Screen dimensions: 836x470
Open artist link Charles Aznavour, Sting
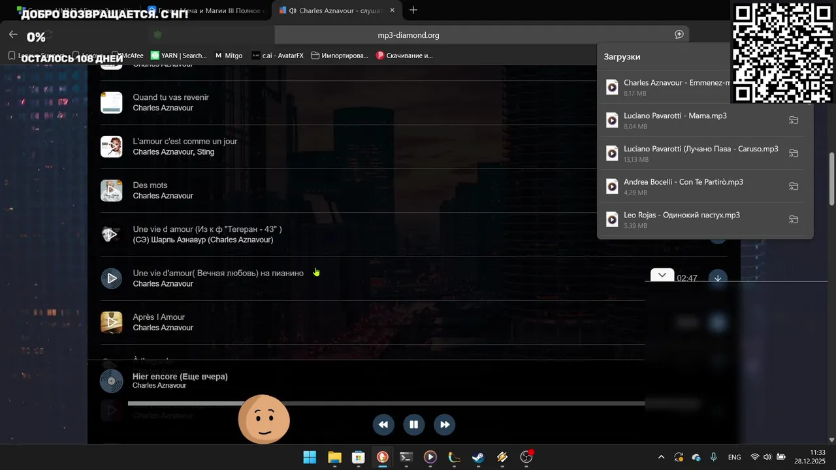tap(174, 152)
